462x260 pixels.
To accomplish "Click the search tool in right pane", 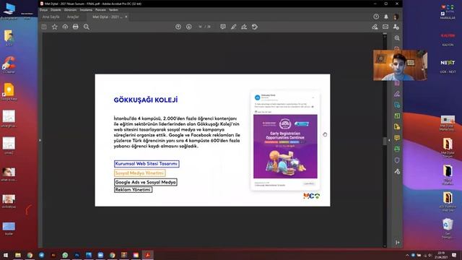I will tap(397, 38).
